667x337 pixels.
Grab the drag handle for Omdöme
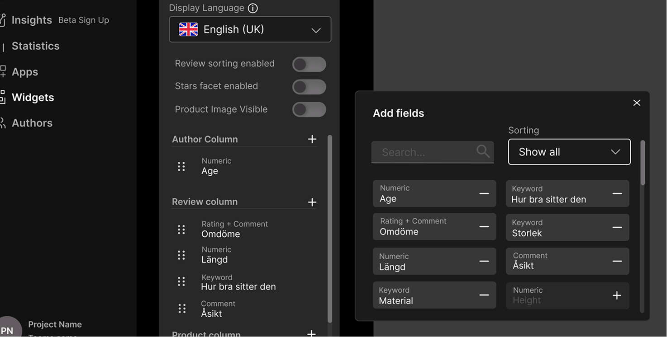coord(181,229)
